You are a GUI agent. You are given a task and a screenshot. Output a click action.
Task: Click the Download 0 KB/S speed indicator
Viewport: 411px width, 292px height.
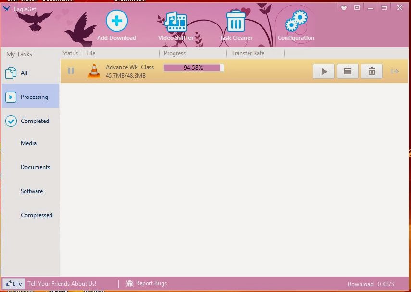point(371,284)
